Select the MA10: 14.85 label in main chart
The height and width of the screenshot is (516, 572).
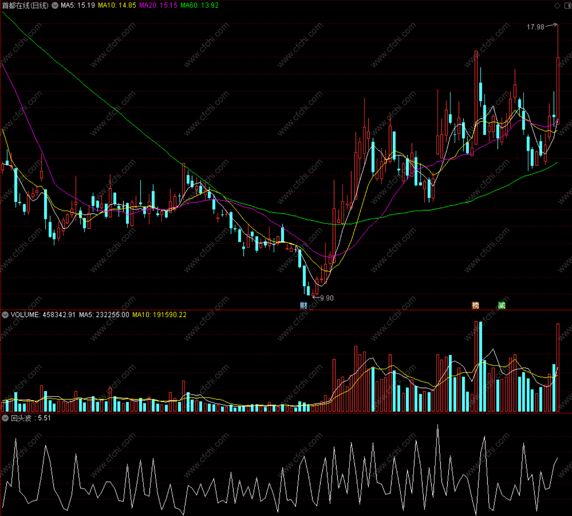click(117, 5)
